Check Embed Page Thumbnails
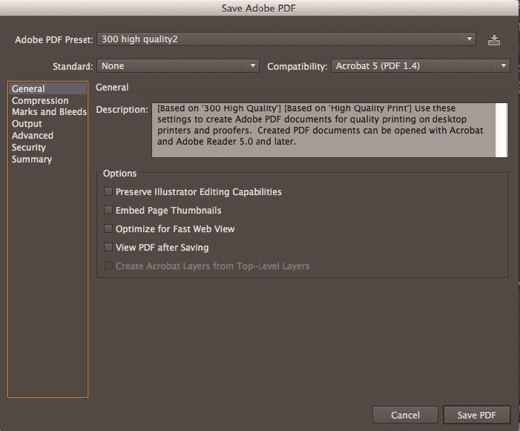Viewport: 520px width, 431px height. 108,211
